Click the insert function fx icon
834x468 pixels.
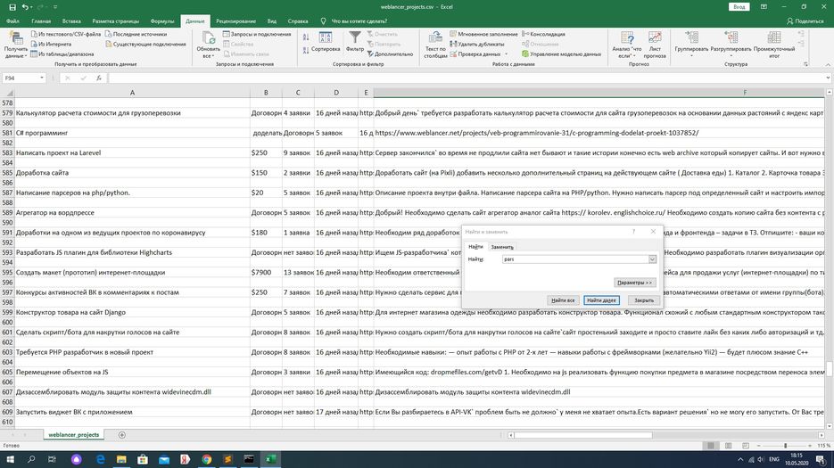point(99,78)
